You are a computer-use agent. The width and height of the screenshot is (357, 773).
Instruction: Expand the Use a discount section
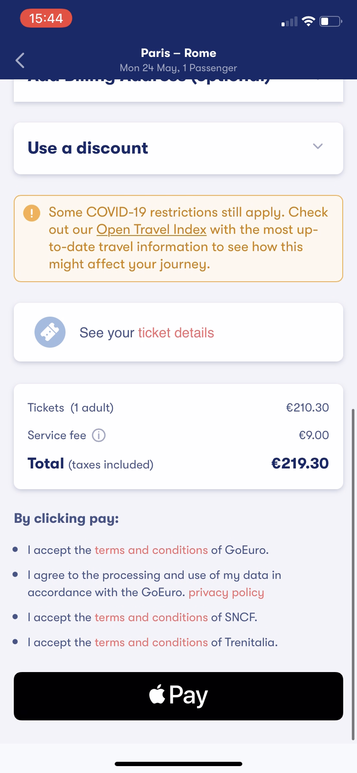(88, 148)
